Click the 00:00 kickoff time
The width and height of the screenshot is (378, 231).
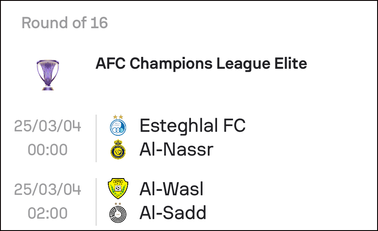point(47,149)
